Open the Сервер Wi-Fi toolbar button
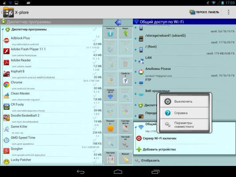Viewport: 236px width, 177px height. pos(110,94)
